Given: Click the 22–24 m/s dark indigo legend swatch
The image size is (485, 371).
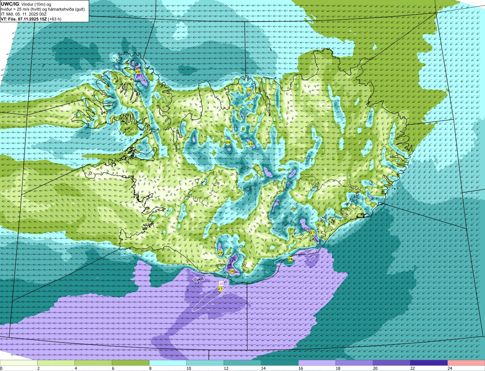Looking at the screenshot, I should (429, 363).
